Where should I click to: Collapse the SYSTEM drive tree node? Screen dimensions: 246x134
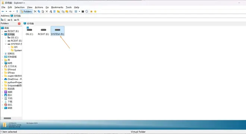click(6, 44)
